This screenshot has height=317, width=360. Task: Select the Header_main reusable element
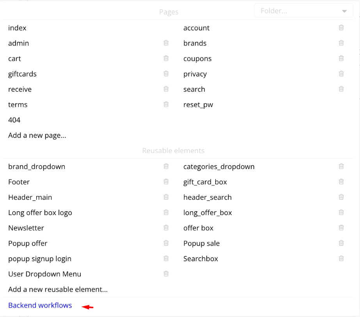click(30, 197)
